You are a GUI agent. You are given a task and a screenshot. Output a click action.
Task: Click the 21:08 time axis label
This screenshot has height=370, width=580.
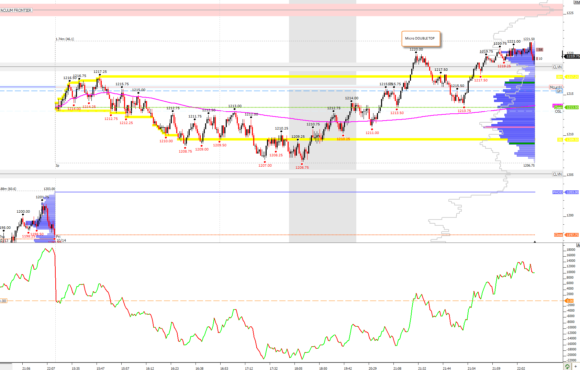coord(397,369)
